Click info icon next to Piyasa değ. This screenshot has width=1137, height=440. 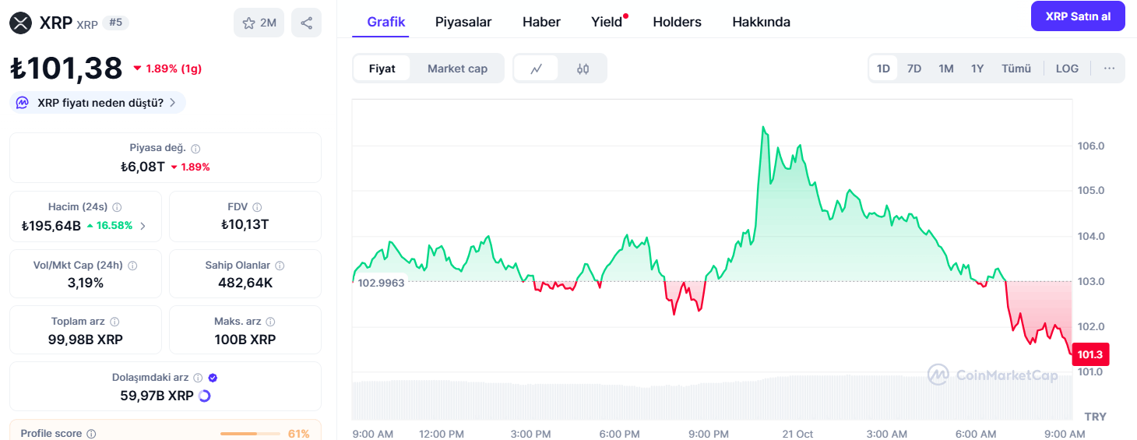point(195,149)
